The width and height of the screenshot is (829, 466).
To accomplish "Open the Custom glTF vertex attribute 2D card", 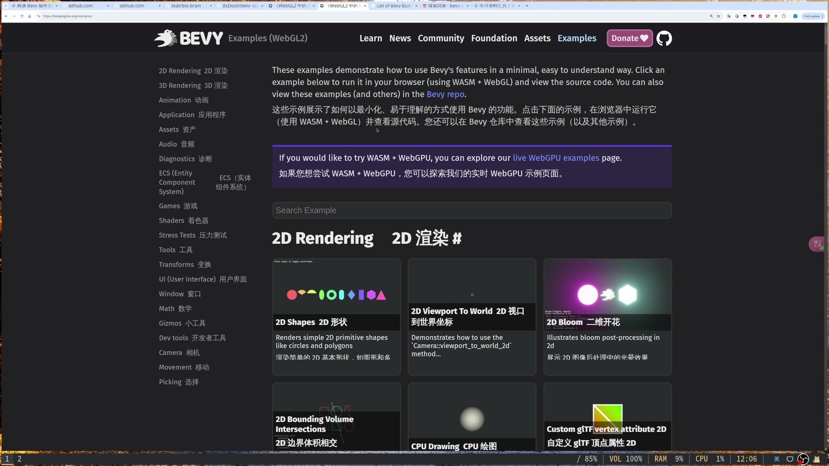I will click(608, 417).
